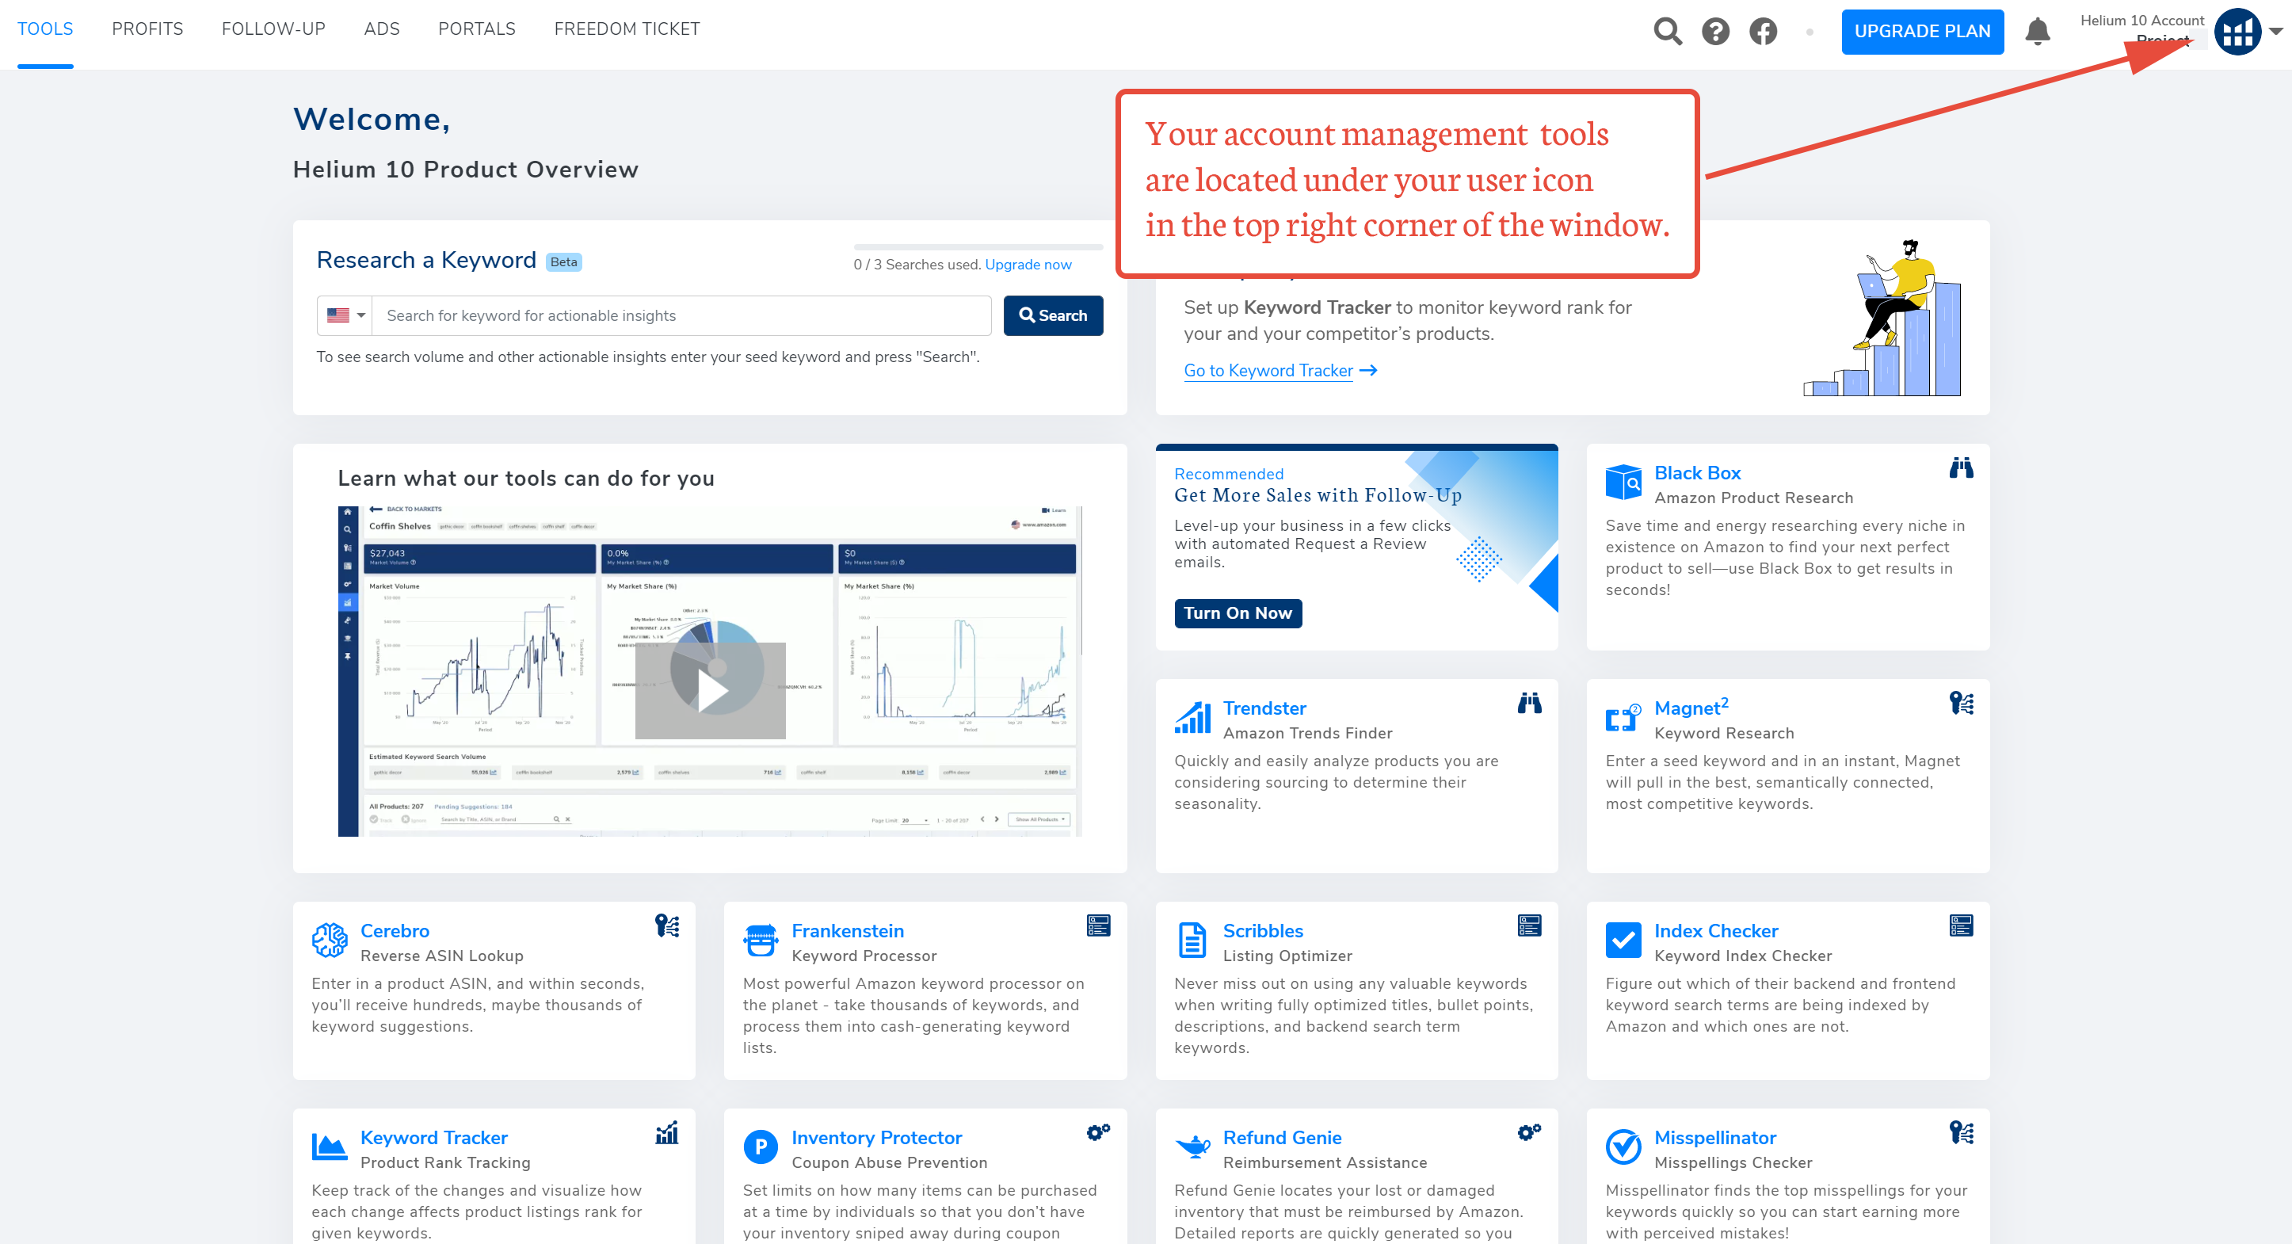Click the Trendster bar chart icon
2292x1244 pixels.
1192,716
